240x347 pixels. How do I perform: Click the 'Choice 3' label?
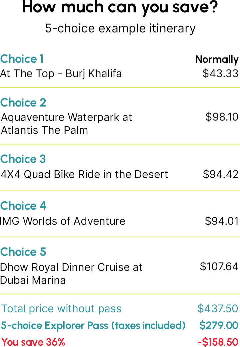pyautogui.click(x=23, y=159)
